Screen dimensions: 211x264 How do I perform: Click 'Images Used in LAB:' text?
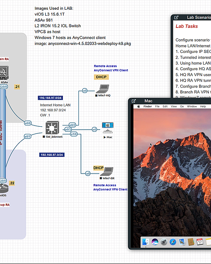coord(54,8)
